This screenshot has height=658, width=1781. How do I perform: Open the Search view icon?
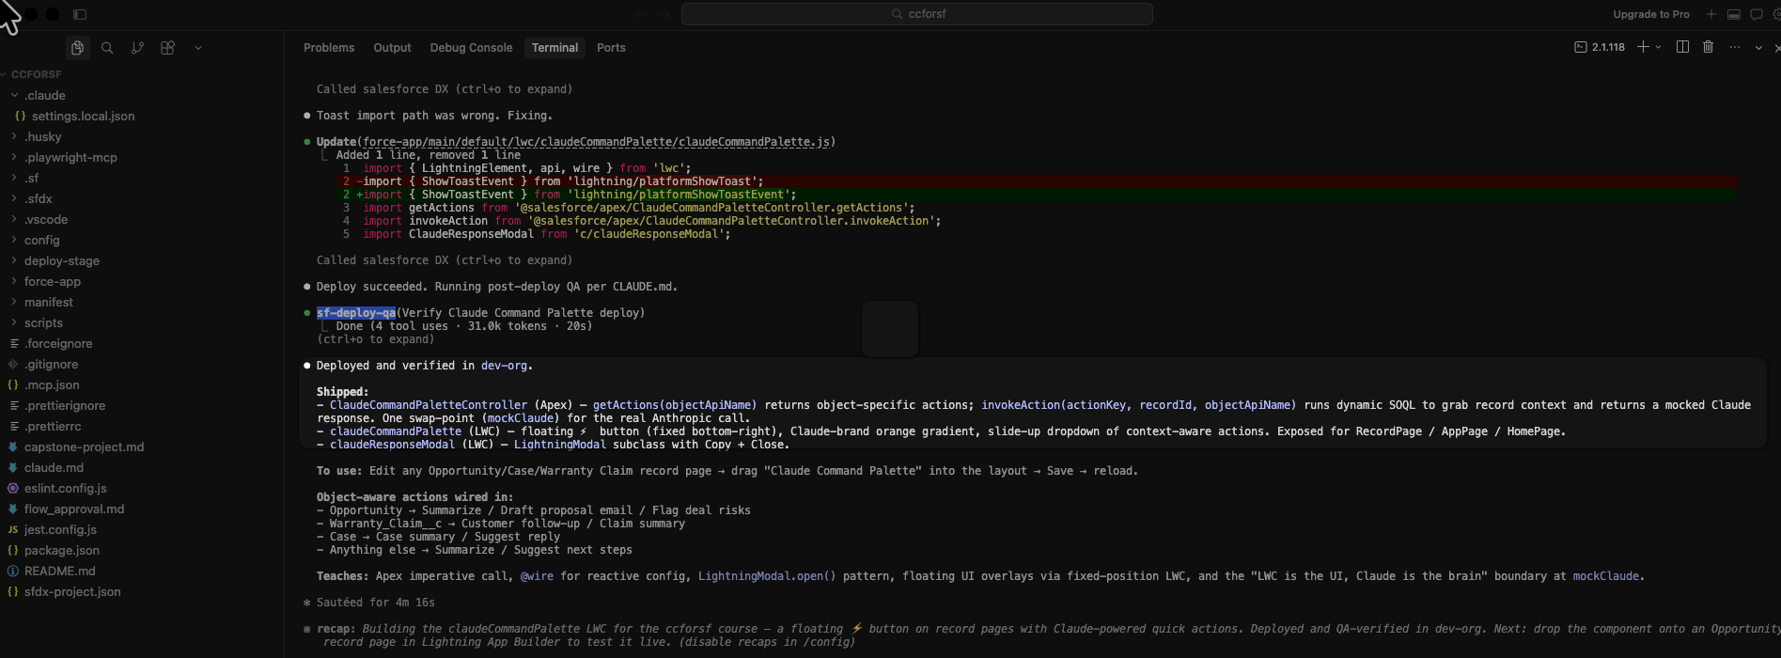tap(107, 48)
